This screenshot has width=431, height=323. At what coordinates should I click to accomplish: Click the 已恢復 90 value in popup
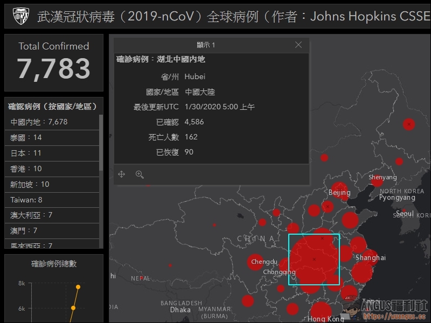coord(189,152)
